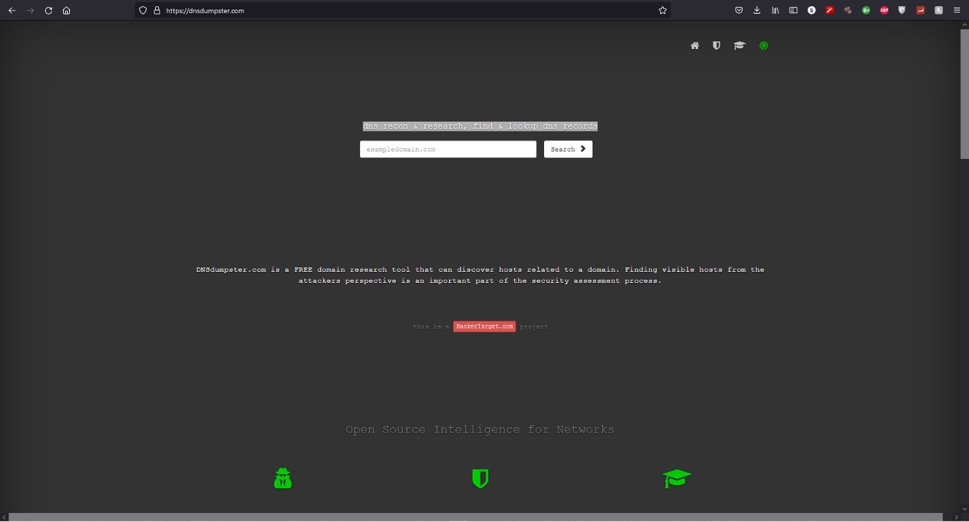Reload the current page

48,10
